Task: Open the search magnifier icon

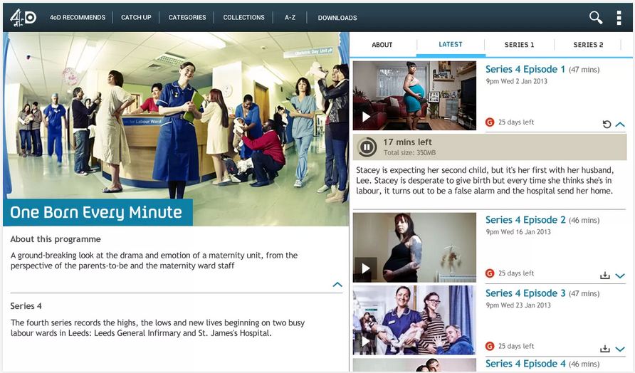Action: click(595, 18)
